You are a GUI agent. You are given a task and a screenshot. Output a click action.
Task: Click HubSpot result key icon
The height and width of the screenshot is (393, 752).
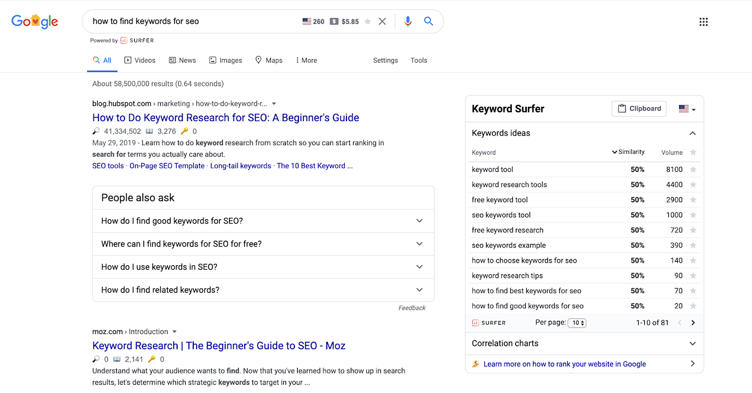tap(184, 131)
